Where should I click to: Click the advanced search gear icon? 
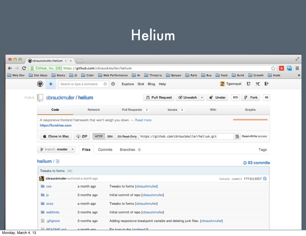tap(113, 84)
